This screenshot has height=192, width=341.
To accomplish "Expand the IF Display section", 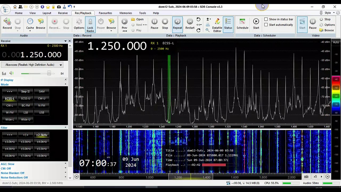I will (66, 79).
